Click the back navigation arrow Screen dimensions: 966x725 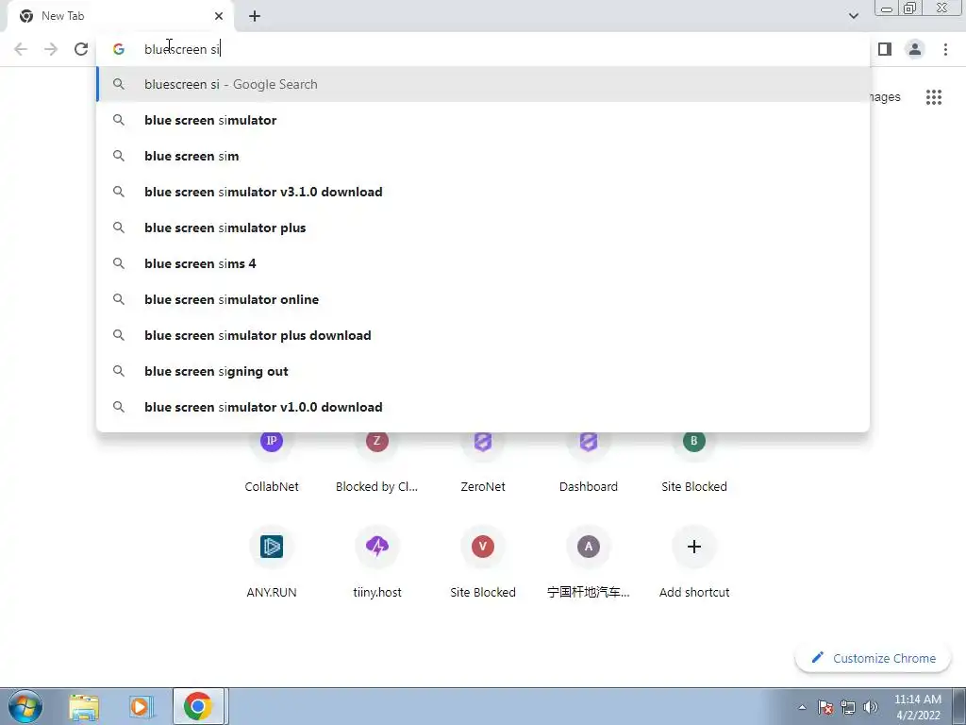pyautogui.click(x=21, y=49)
